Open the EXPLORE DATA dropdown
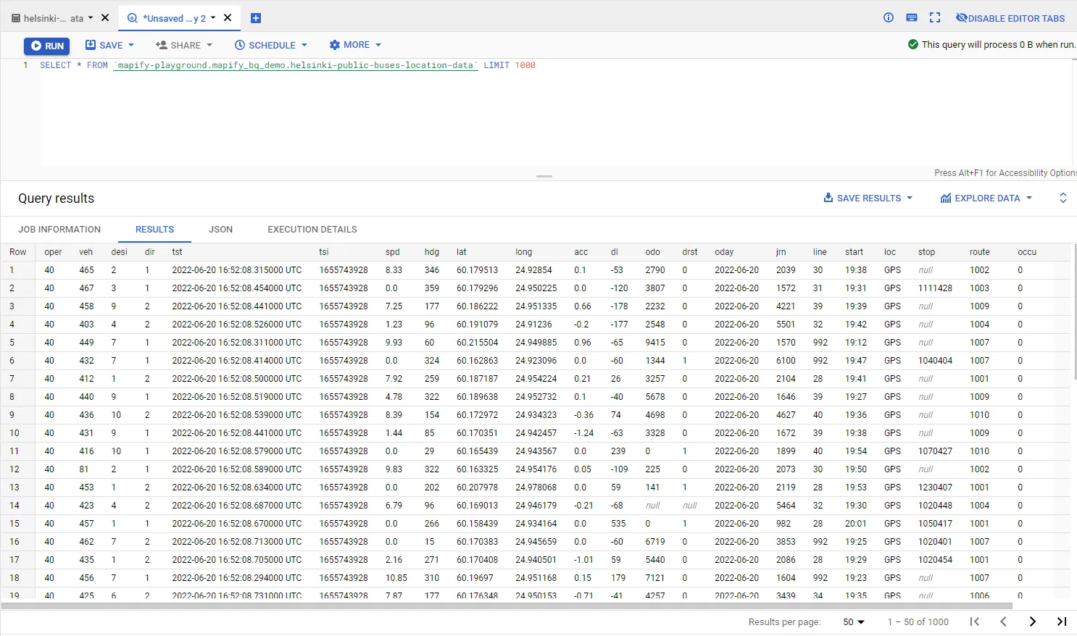 tap(986, 198)
